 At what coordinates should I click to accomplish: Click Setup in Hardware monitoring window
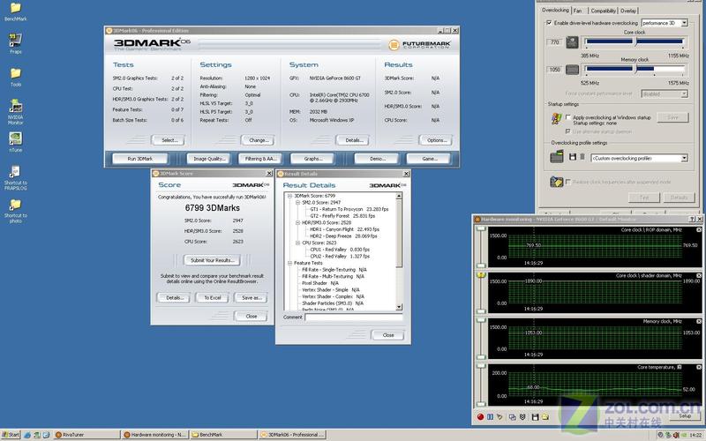click(x=685, y=416)
